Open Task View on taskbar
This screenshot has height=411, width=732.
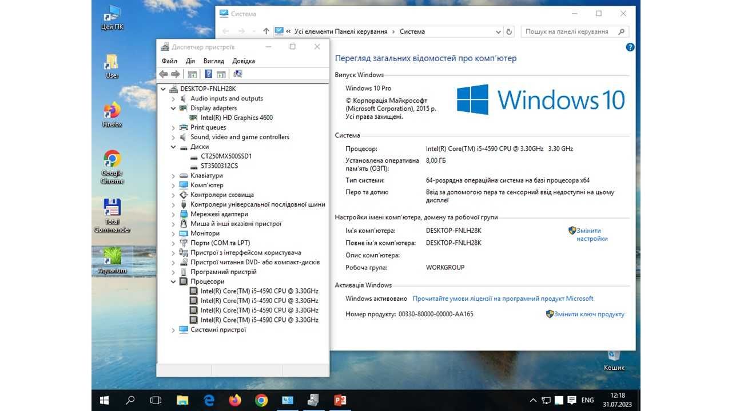[x=156, y=400]
